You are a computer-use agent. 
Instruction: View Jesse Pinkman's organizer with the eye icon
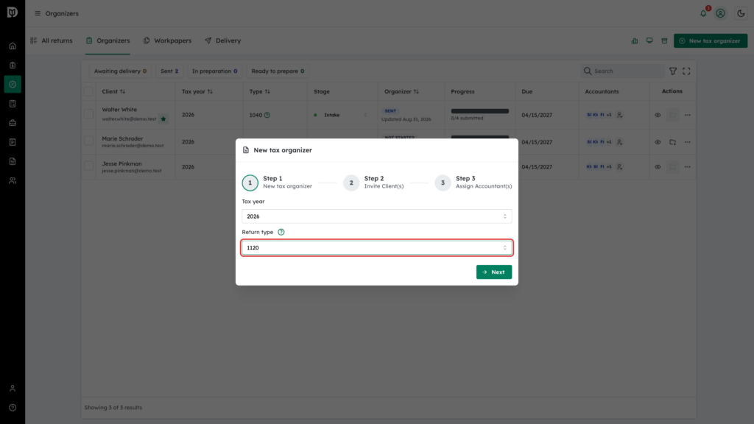[658, 167]
